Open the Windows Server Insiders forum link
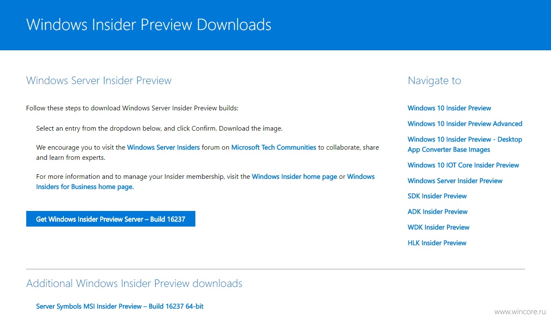 [163, 148]
